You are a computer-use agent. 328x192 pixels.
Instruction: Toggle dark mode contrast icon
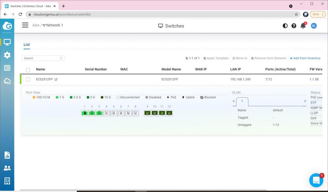tap(285, 26)
